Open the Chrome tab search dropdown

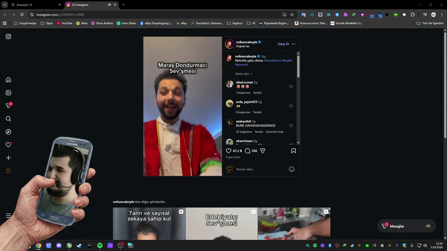click(5, 5)
